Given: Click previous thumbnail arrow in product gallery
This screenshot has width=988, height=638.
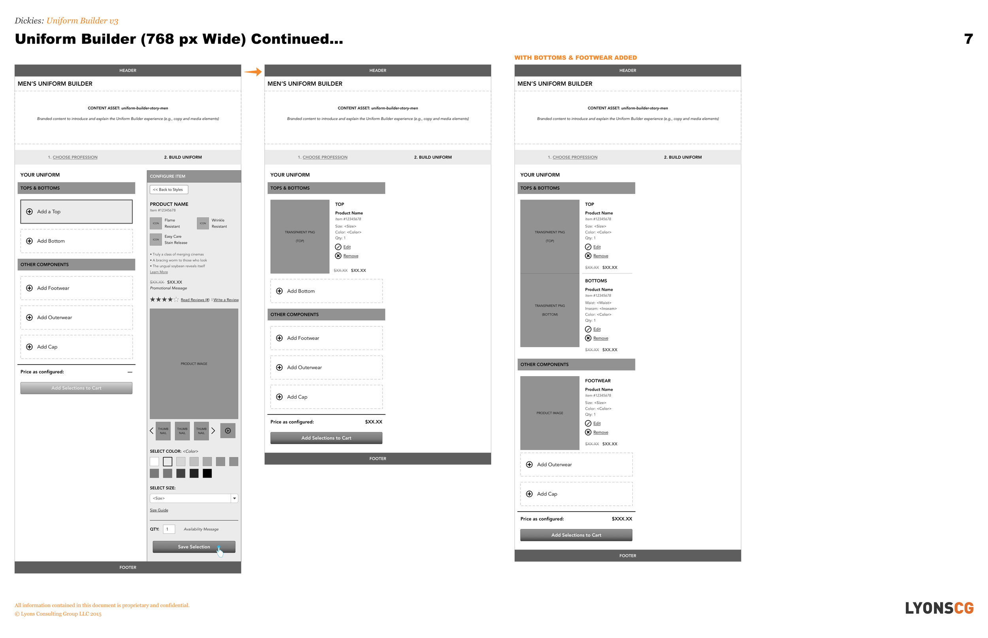Looking at the screenshot, I should 152,431.
